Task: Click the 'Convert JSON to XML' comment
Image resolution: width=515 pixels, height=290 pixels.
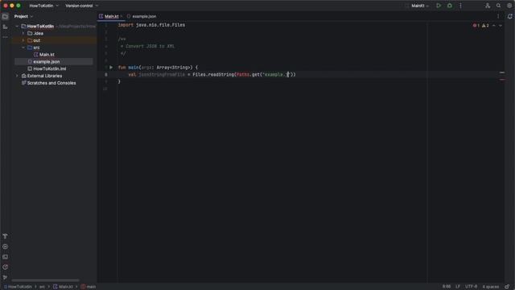Action: click(150, 47)
